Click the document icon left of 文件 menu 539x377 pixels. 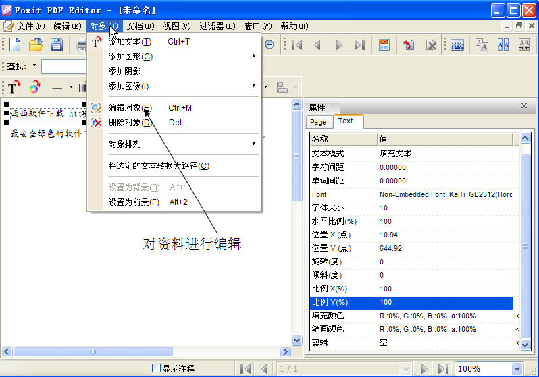point(8,26)
